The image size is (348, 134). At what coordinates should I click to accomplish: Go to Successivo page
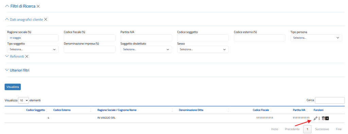coord(322,129)
